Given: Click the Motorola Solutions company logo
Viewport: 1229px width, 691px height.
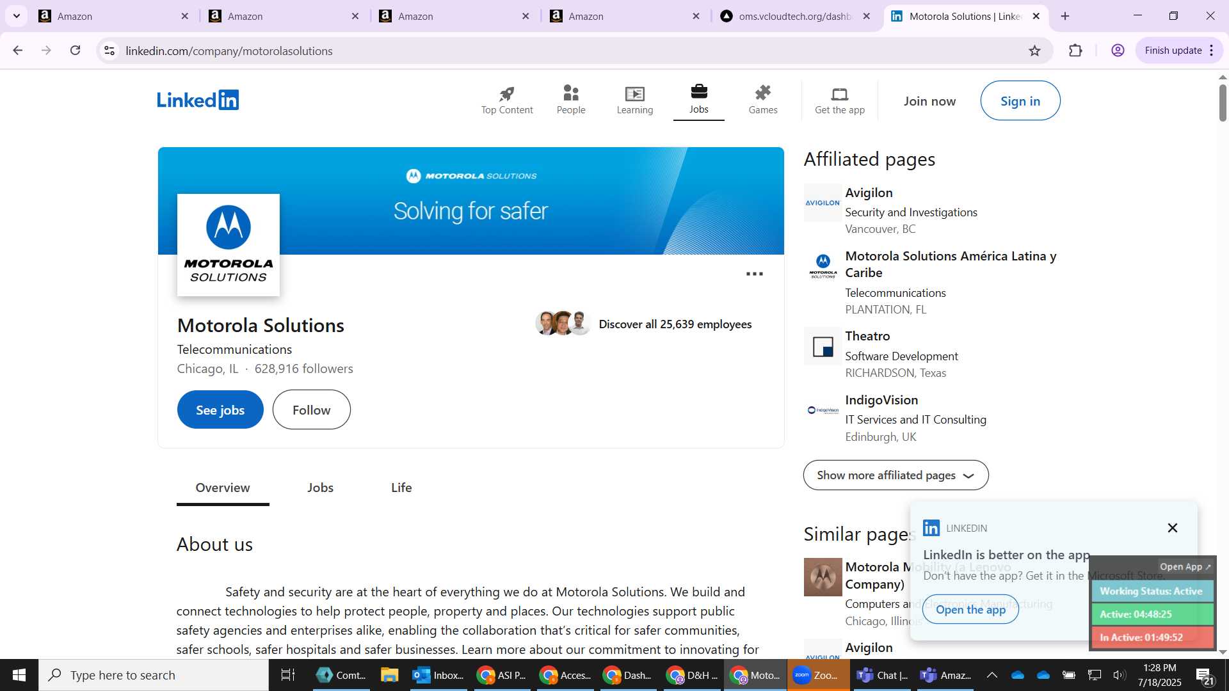Looking at the screenshot, I should 229,245.
